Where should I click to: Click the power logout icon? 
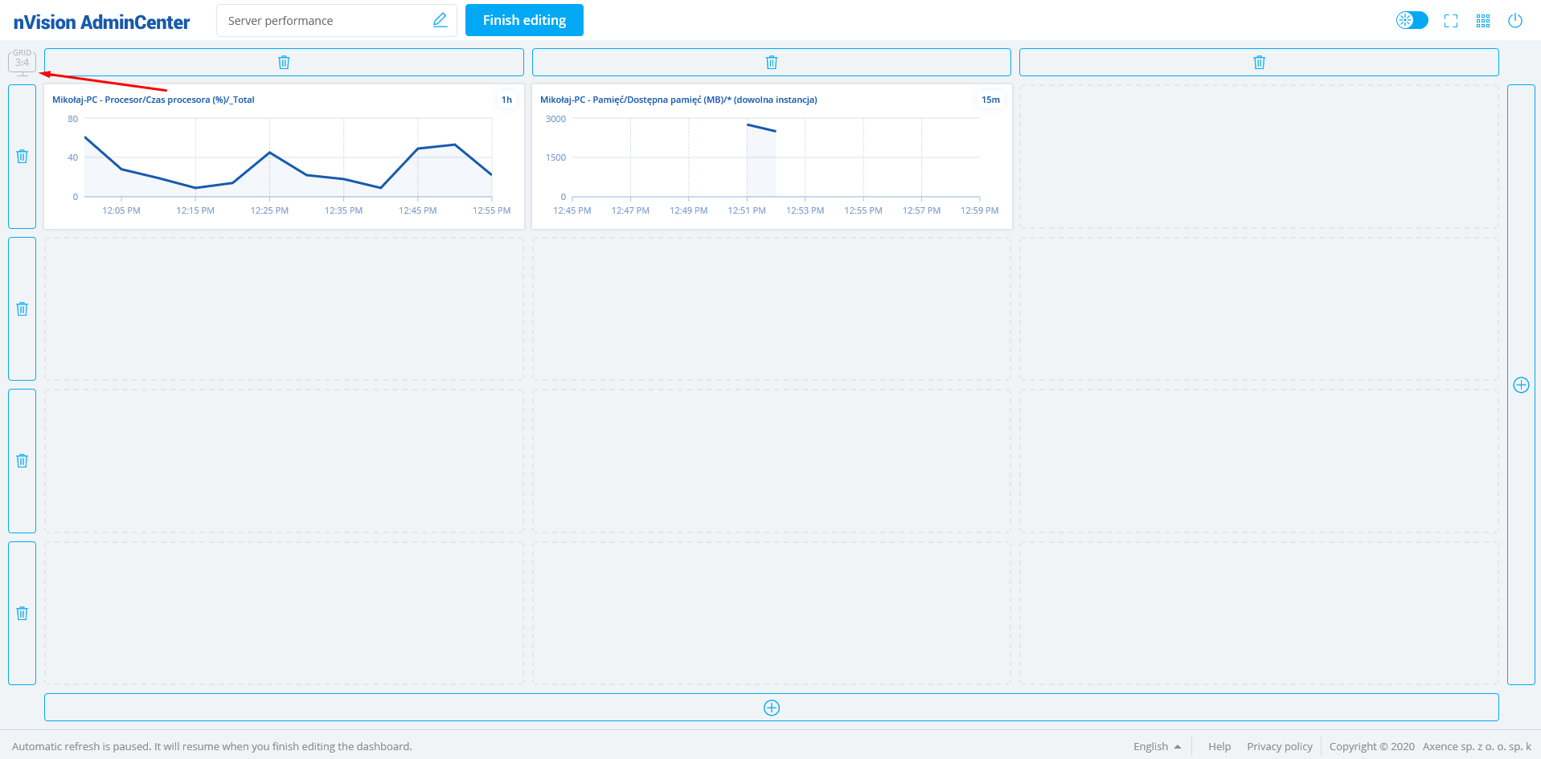point(1515,21)
